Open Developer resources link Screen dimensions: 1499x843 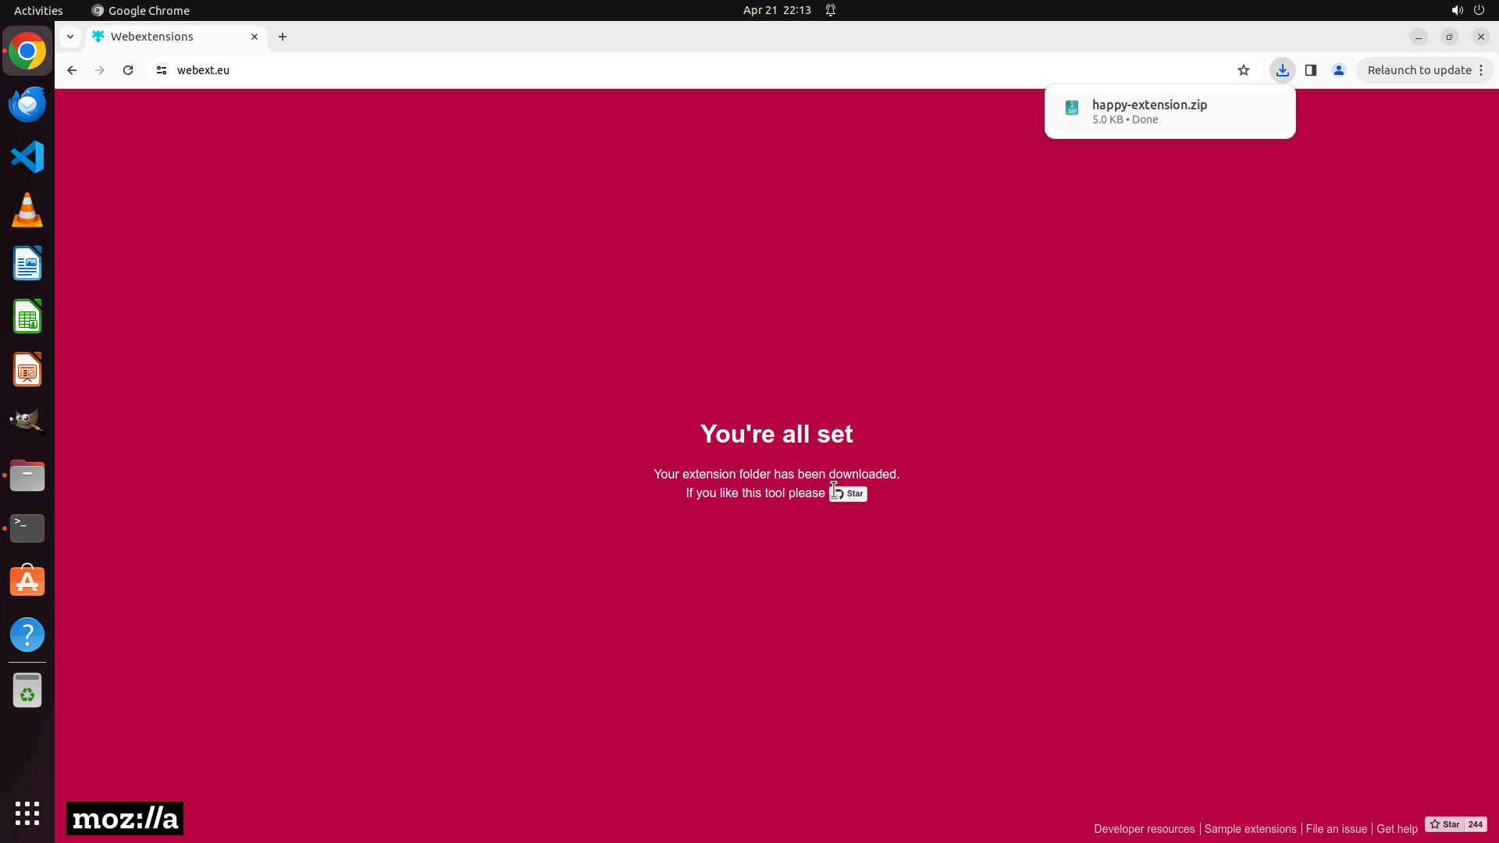1144,829
